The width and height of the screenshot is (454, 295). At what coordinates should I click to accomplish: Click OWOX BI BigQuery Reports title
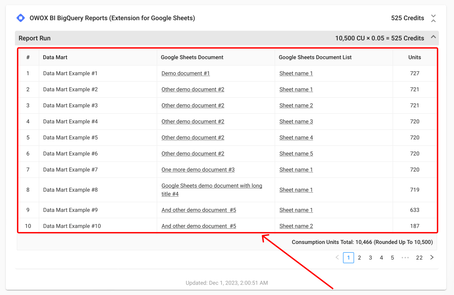[x=112, y=18]
